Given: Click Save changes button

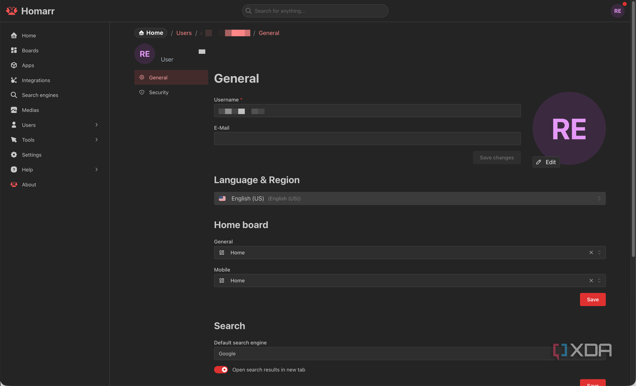Looking at the screenshot, I should (496, 157).
